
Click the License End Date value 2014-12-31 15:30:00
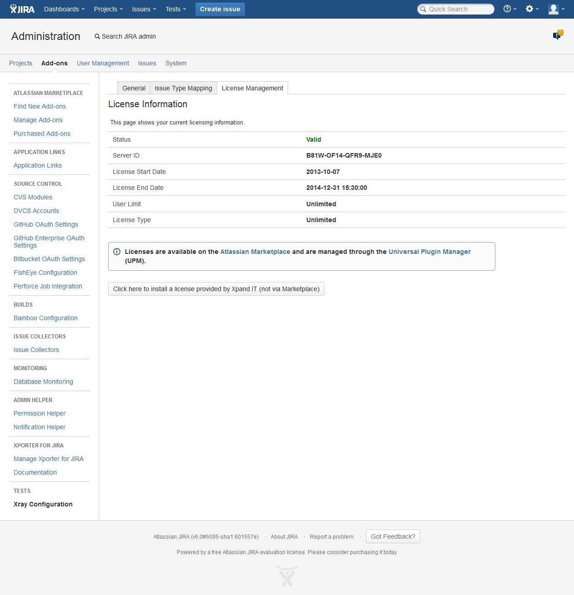coord(337,188)
